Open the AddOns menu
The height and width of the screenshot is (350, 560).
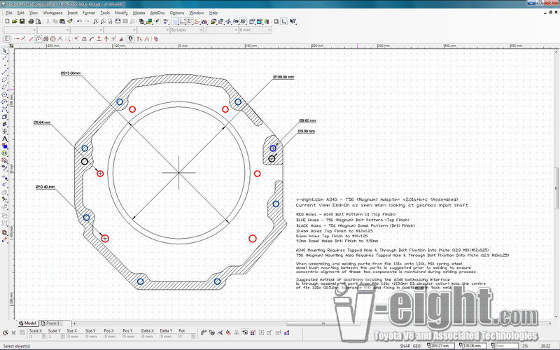[157, 13]
